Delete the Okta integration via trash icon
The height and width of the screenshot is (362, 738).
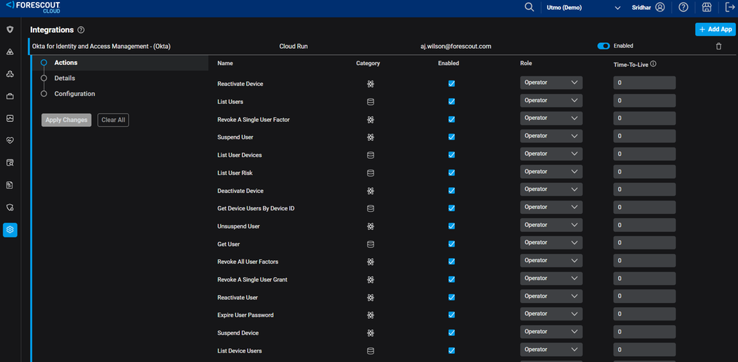coord(719,46)
